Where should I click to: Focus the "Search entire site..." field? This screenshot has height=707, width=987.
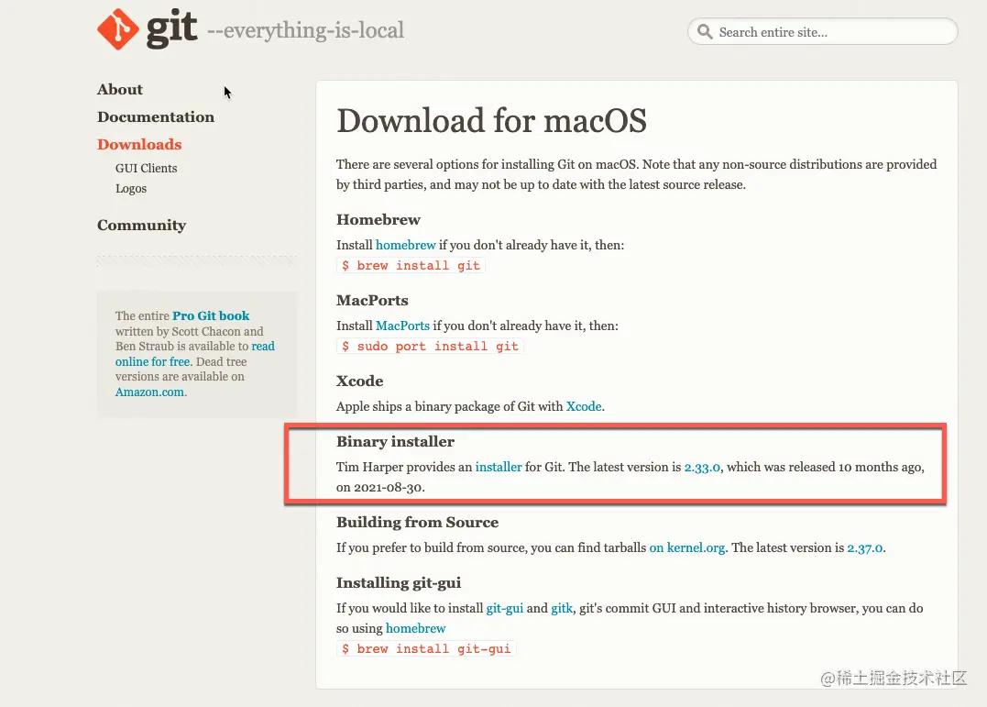(x=823, y=31)
